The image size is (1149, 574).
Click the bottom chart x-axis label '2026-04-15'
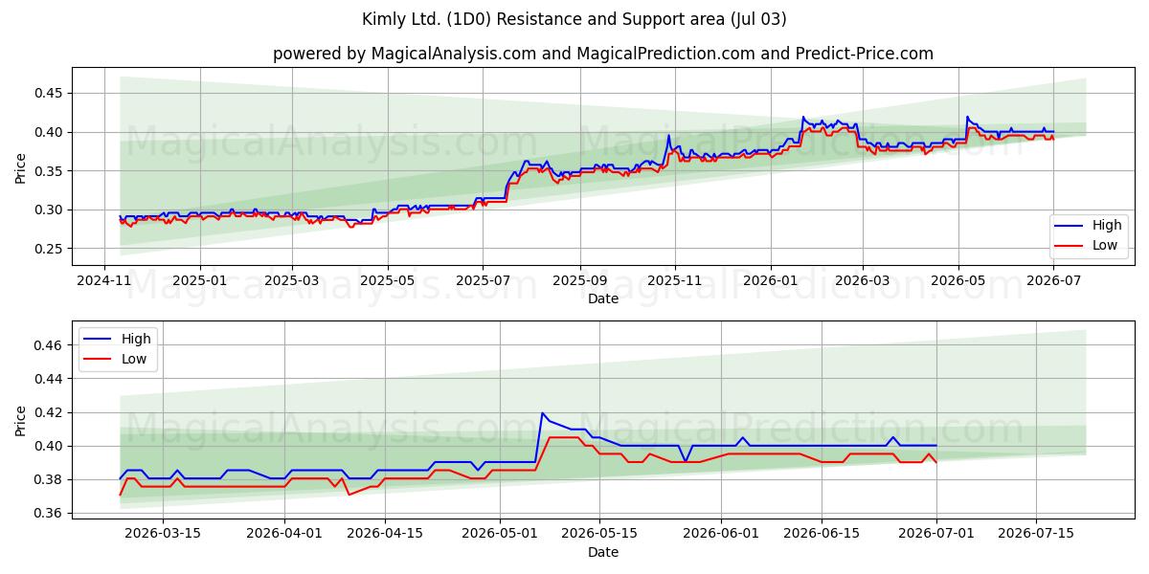pos(385,536)
